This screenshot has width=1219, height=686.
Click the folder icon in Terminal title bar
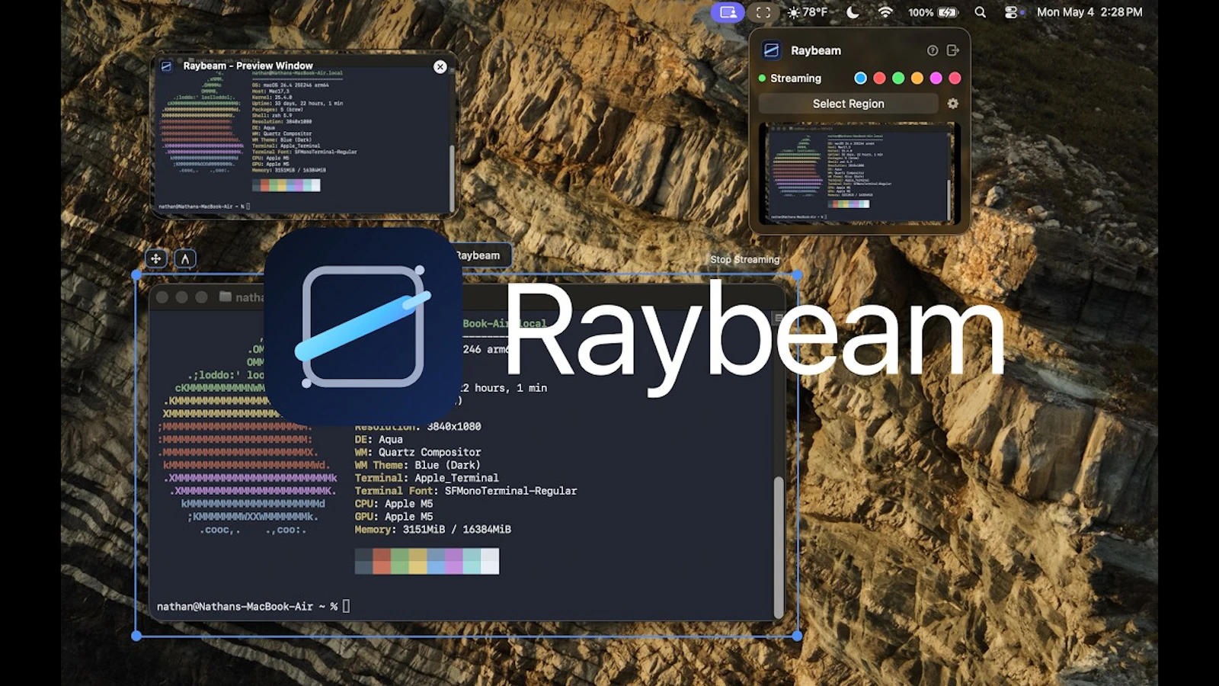click(x=226, y=297)
